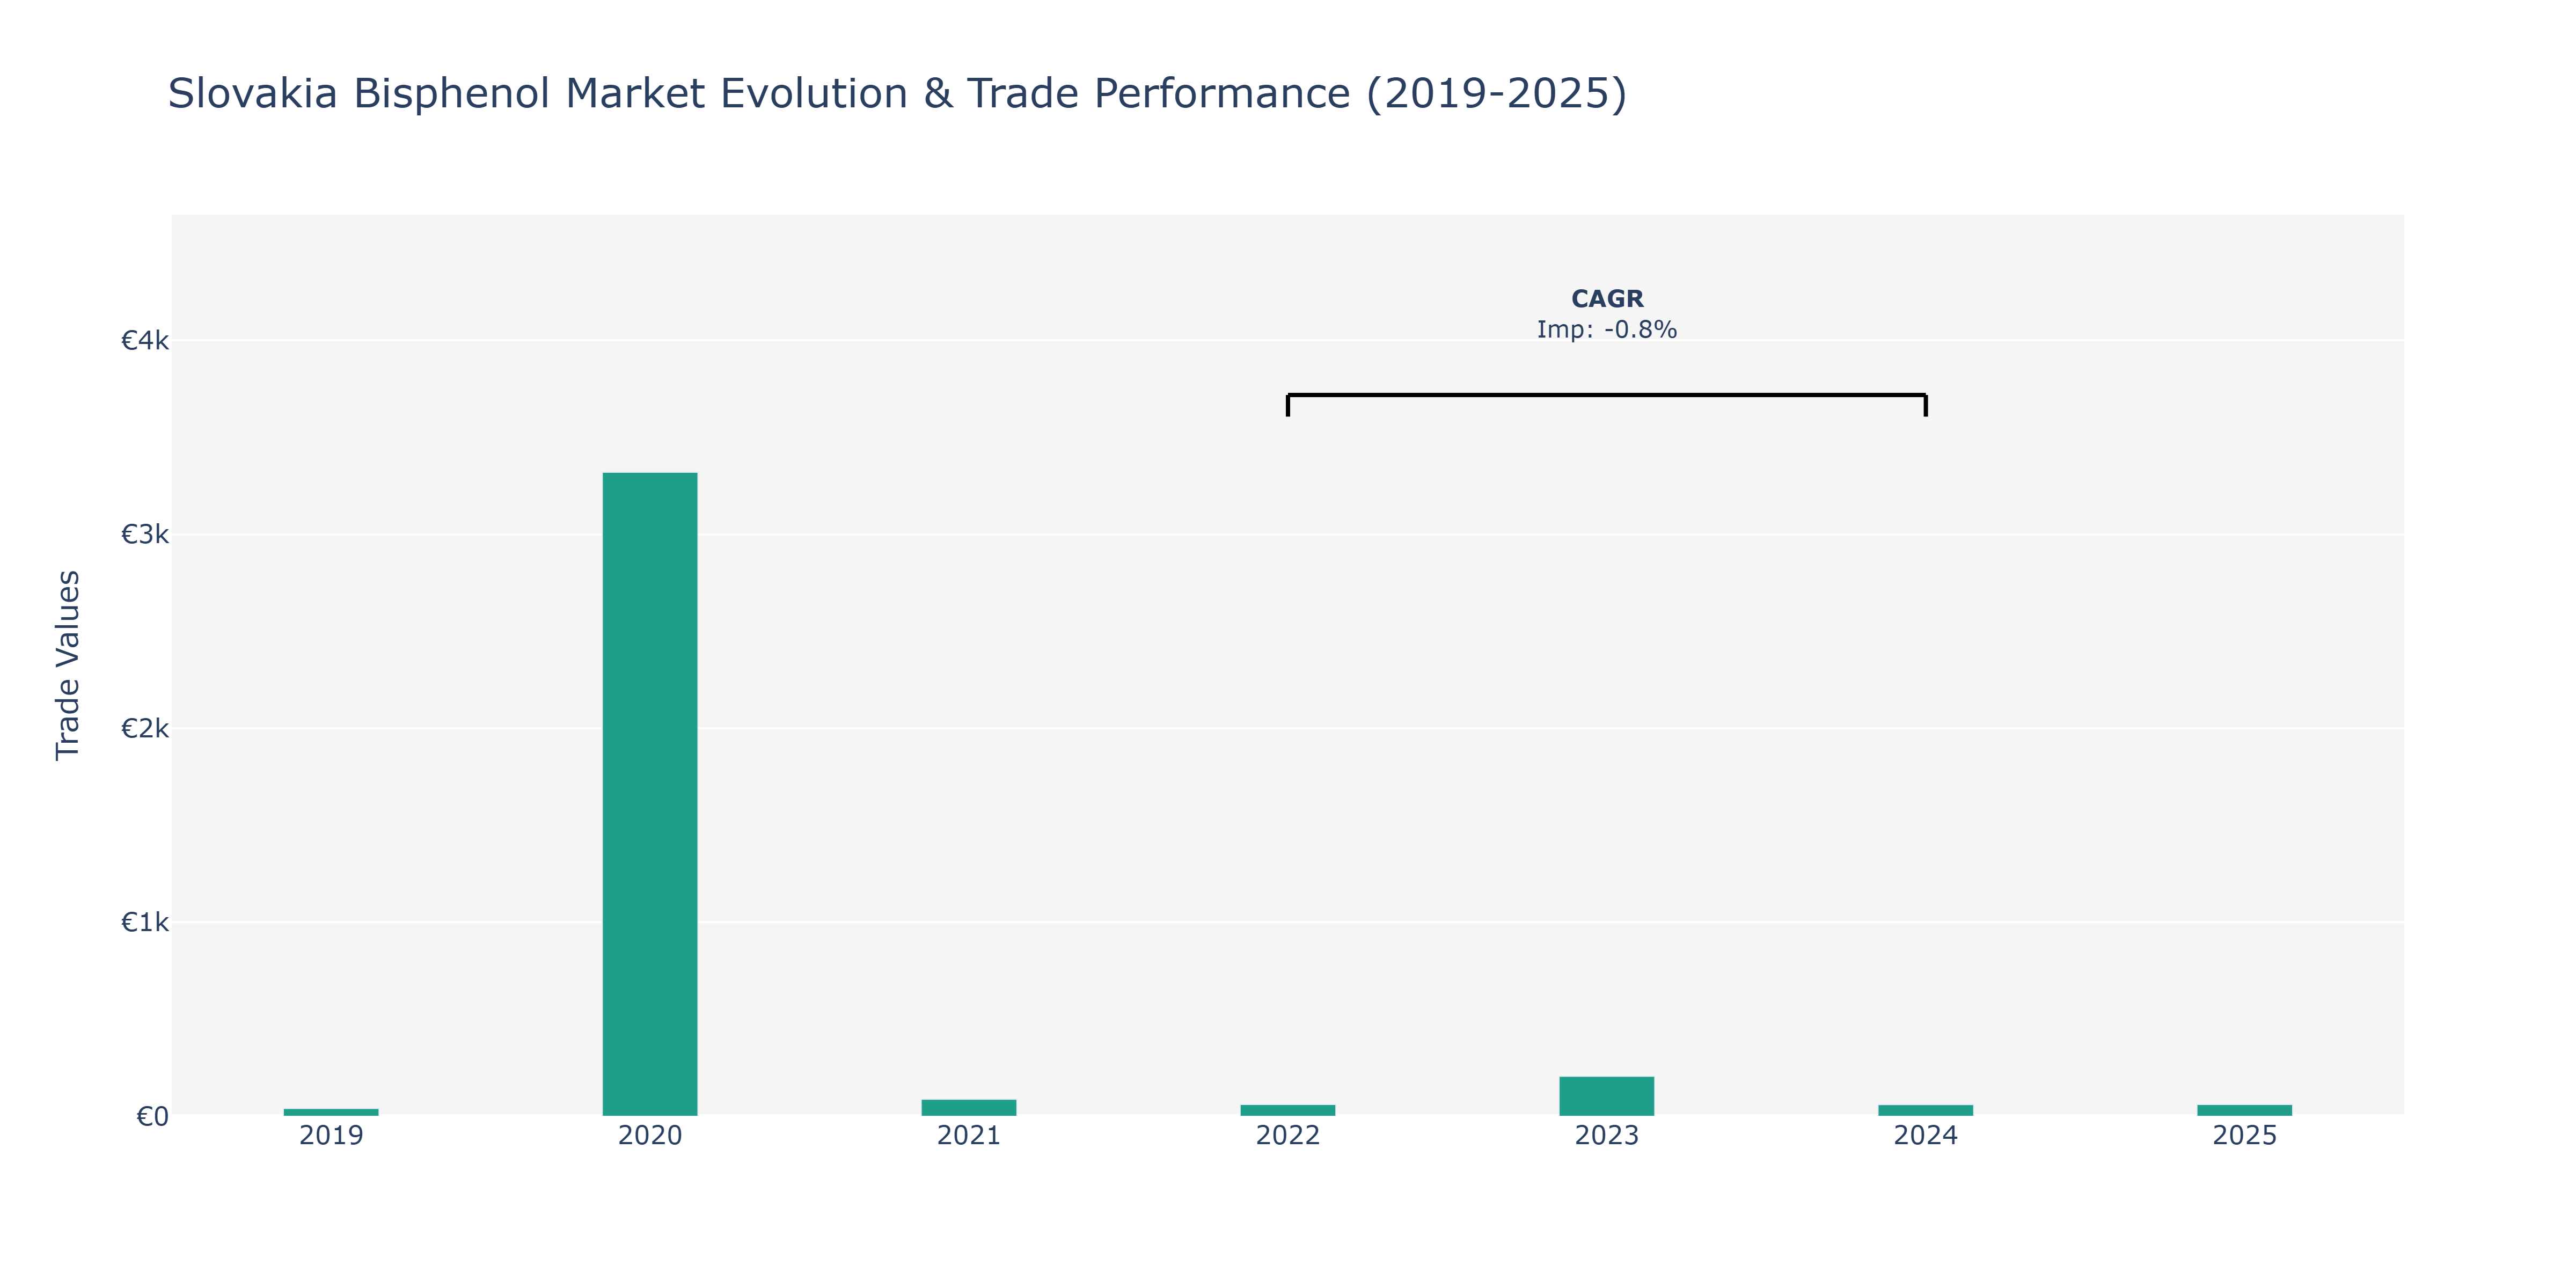
Task: Click the chart title about Slovakia Bisphenol Market
Action: pos(897,94)
